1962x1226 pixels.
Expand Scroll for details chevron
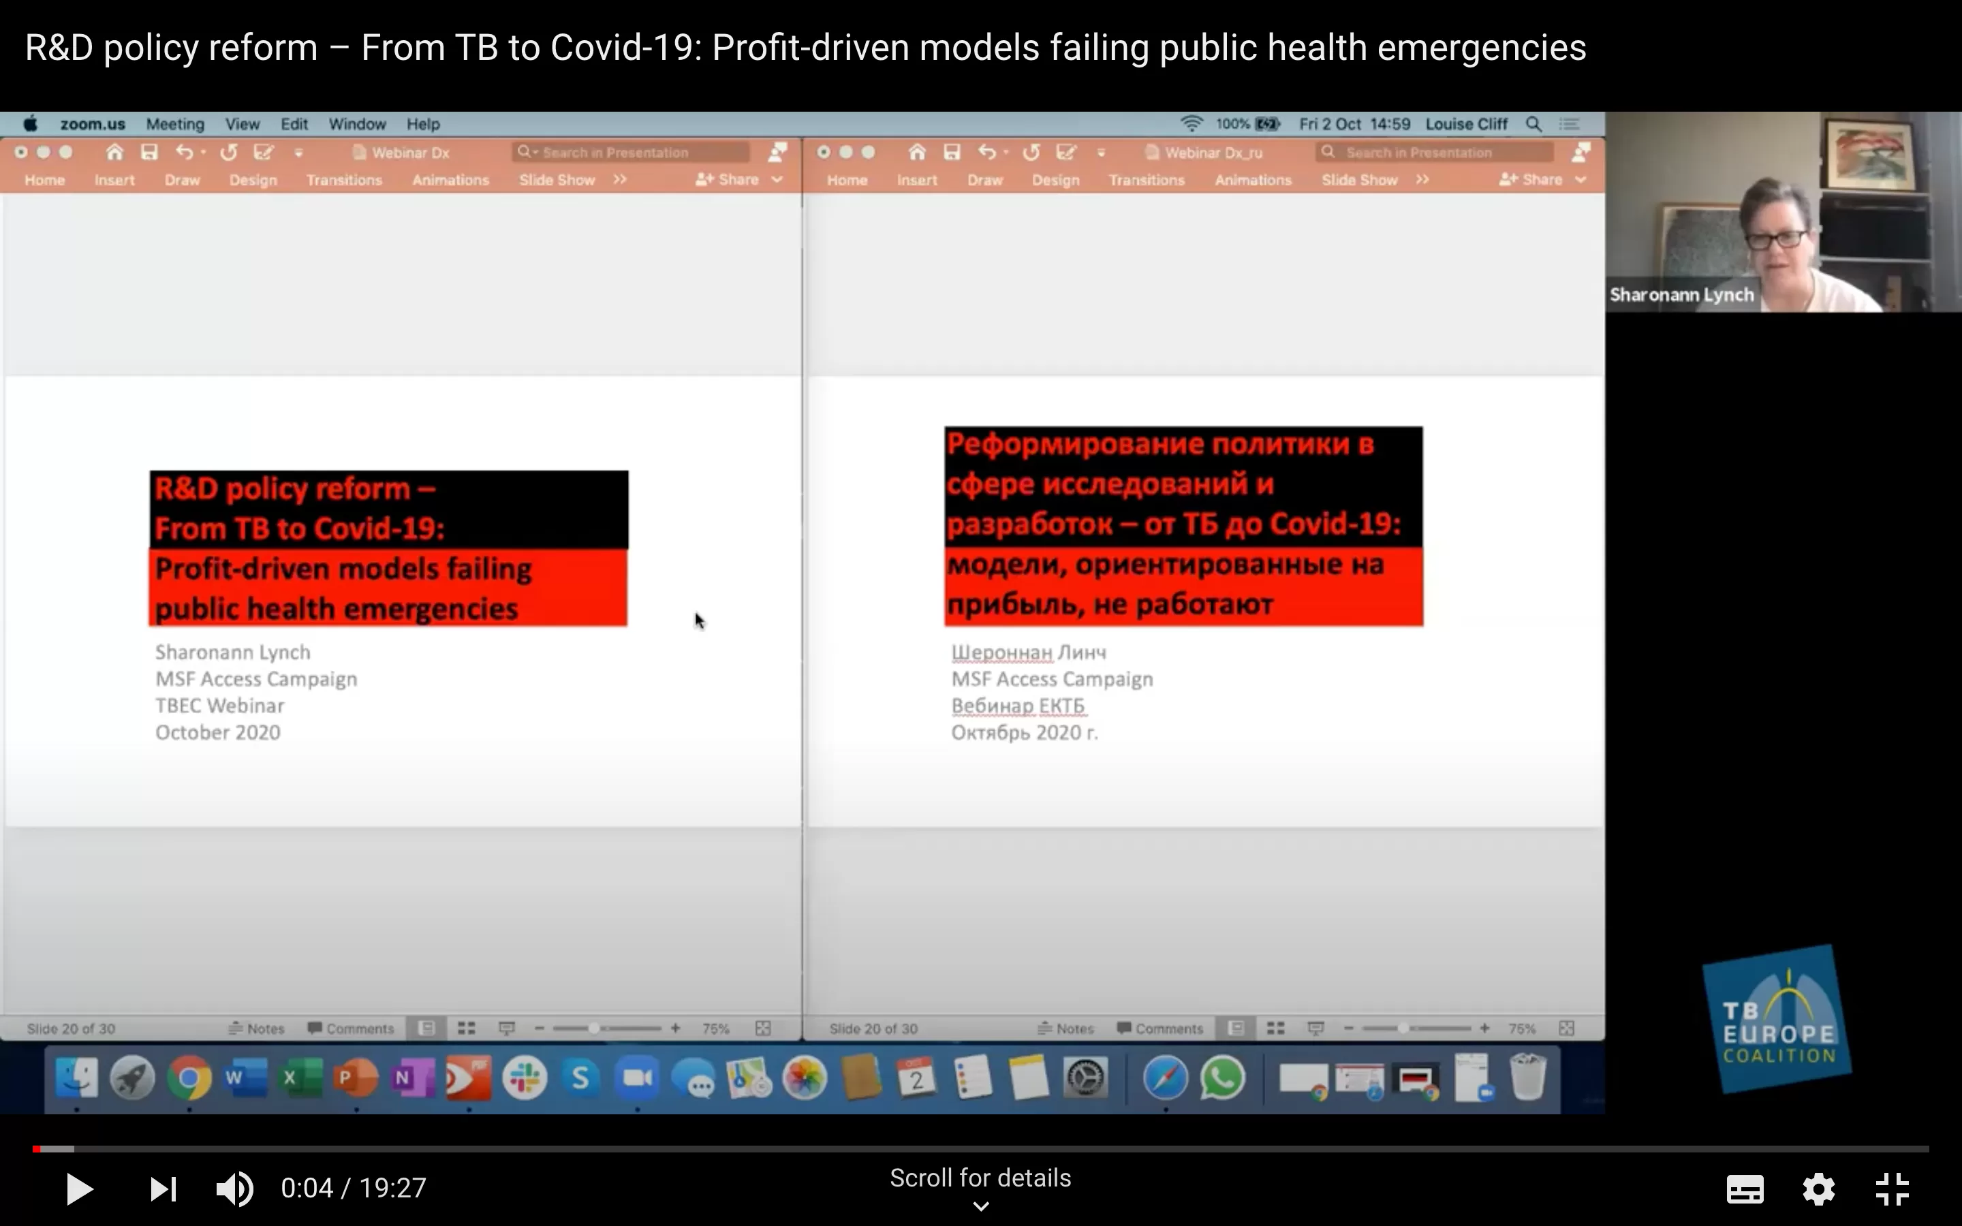(x=980, y=1206)
